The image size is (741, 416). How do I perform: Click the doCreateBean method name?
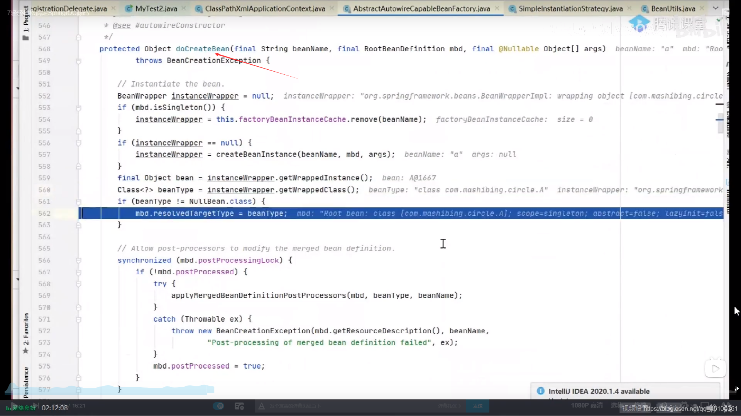tap(203, 49)
